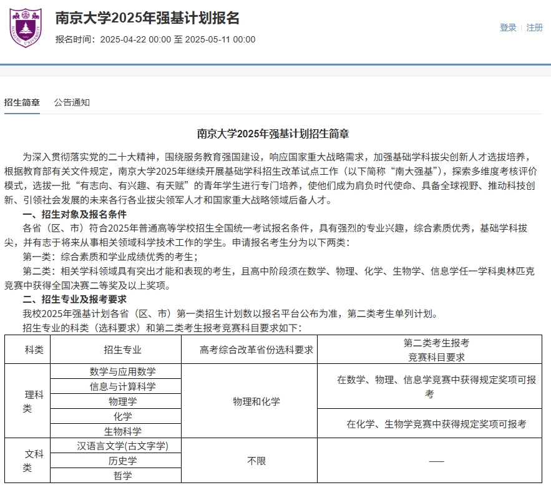The image size is (551, 485).
Task: Select the 信息与计算科学 major cell
Action: (123, 386)
